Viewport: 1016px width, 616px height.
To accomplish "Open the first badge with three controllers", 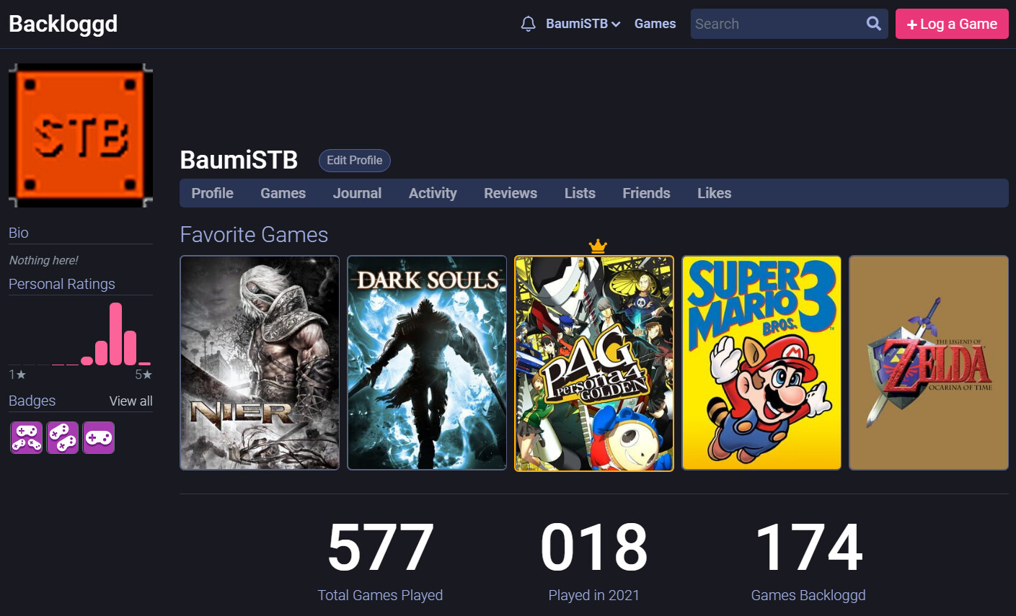I will pyautogui.click(x=27, y=437).
